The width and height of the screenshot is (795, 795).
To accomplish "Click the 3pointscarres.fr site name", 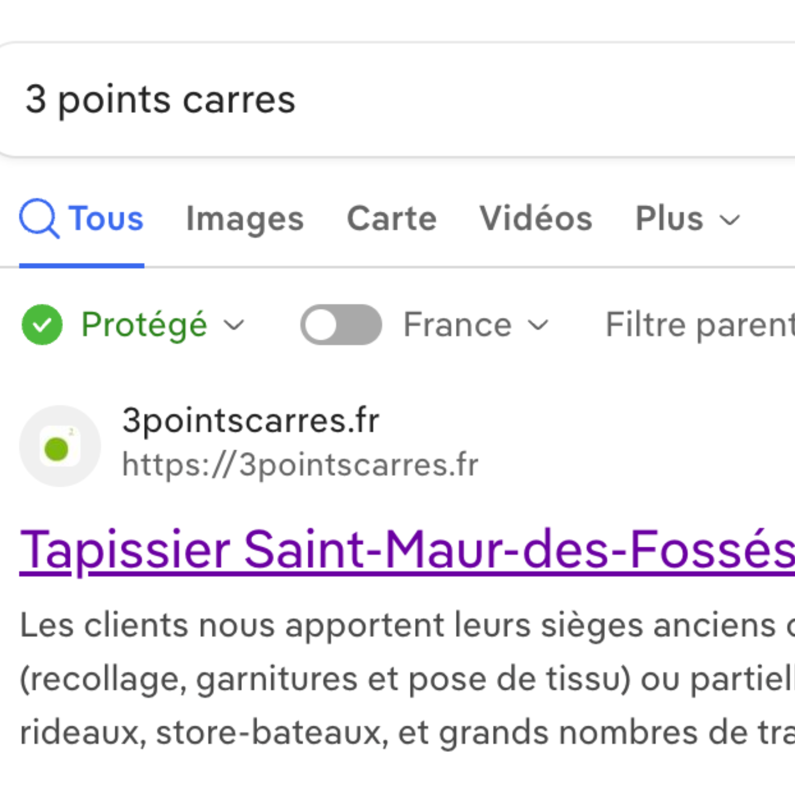I will pos(250,421).
